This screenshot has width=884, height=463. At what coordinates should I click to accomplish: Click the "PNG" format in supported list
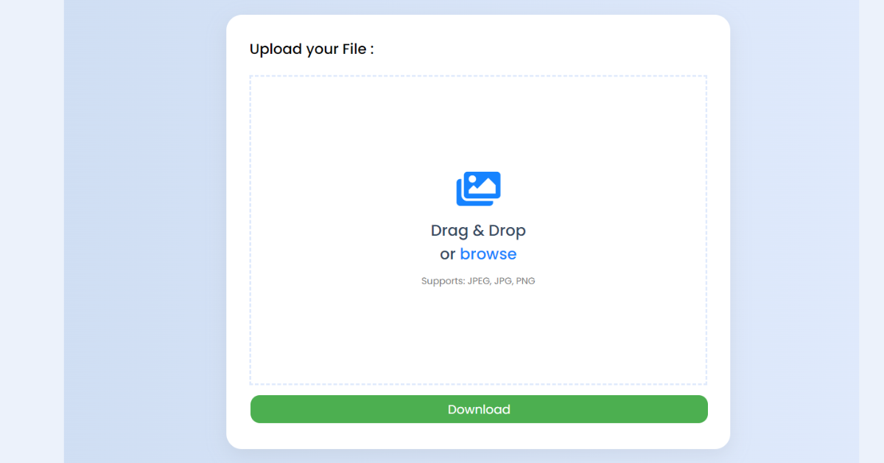pyautogui.click(x=525, y=281)
